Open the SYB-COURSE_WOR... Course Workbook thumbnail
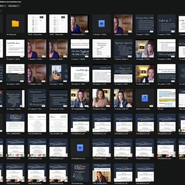Image resolution: width=185 pixels, height=185 pixels. (x=101, y=173)
